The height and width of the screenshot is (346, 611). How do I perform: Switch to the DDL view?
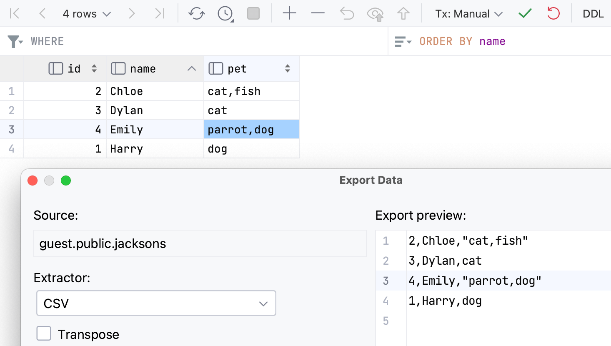(x=593, y=13)
